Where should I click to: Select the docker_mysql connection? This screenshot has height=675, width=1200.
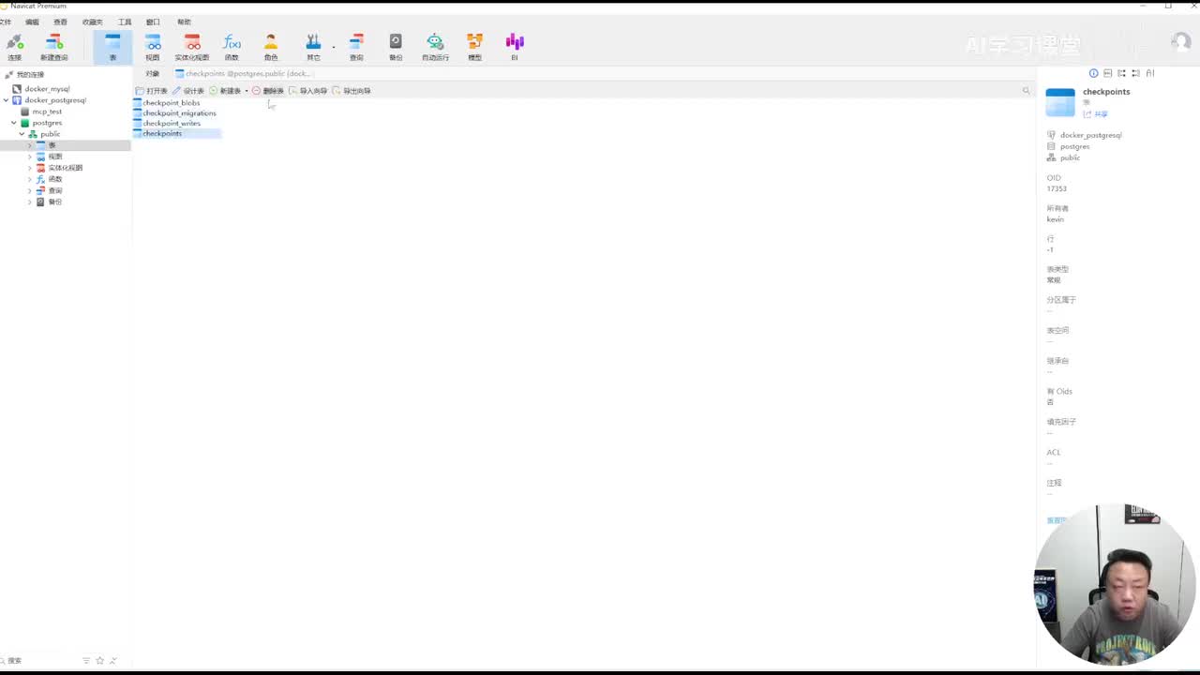[x=41, y=89]
